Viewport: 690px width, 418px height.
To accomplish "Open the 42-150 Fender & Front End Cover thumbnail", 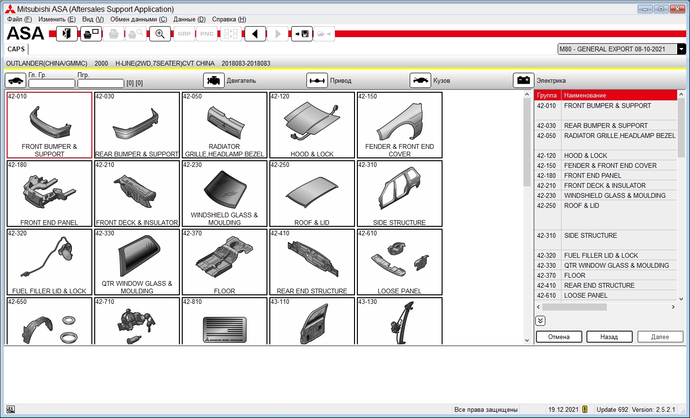I will pyautogui.click(x=400, y=125).
